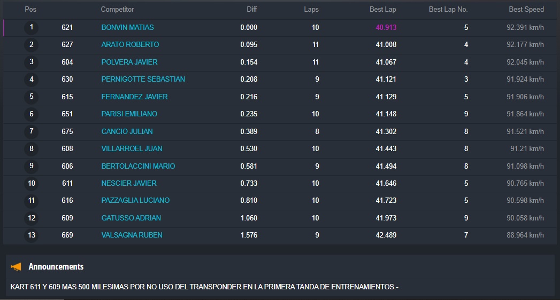Screen dimensions: 560x300
Task: Sort by Diff column header
Action: [251, 10]
